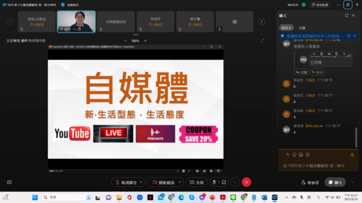The height and width of the screenshot is (203, 362).
Task: Open the closed captions icon at the bottom left
Action: pos(9,182)
